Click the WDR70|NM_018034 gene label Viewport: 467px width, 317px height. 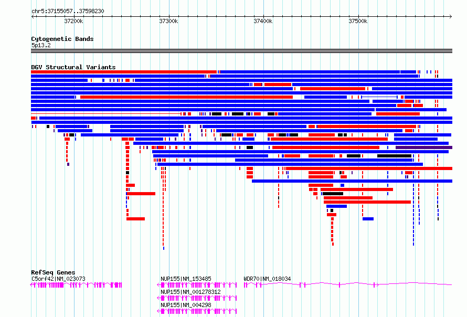click(x=267, y=279)
